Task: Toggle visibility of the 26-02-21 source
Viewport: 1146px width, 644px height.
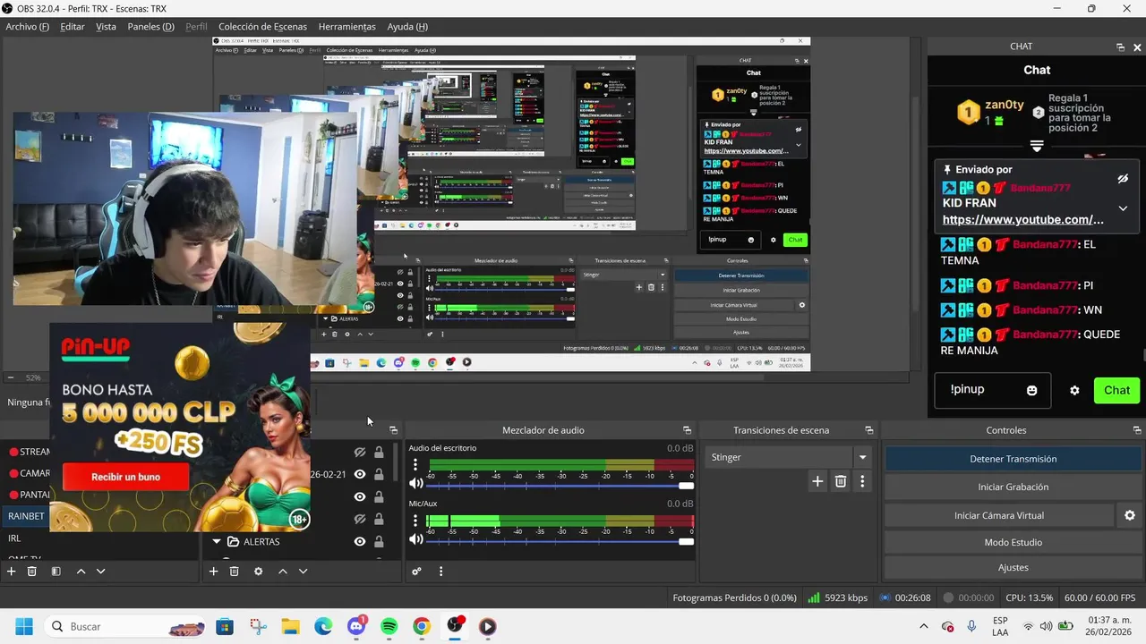Action: point(360,474)
